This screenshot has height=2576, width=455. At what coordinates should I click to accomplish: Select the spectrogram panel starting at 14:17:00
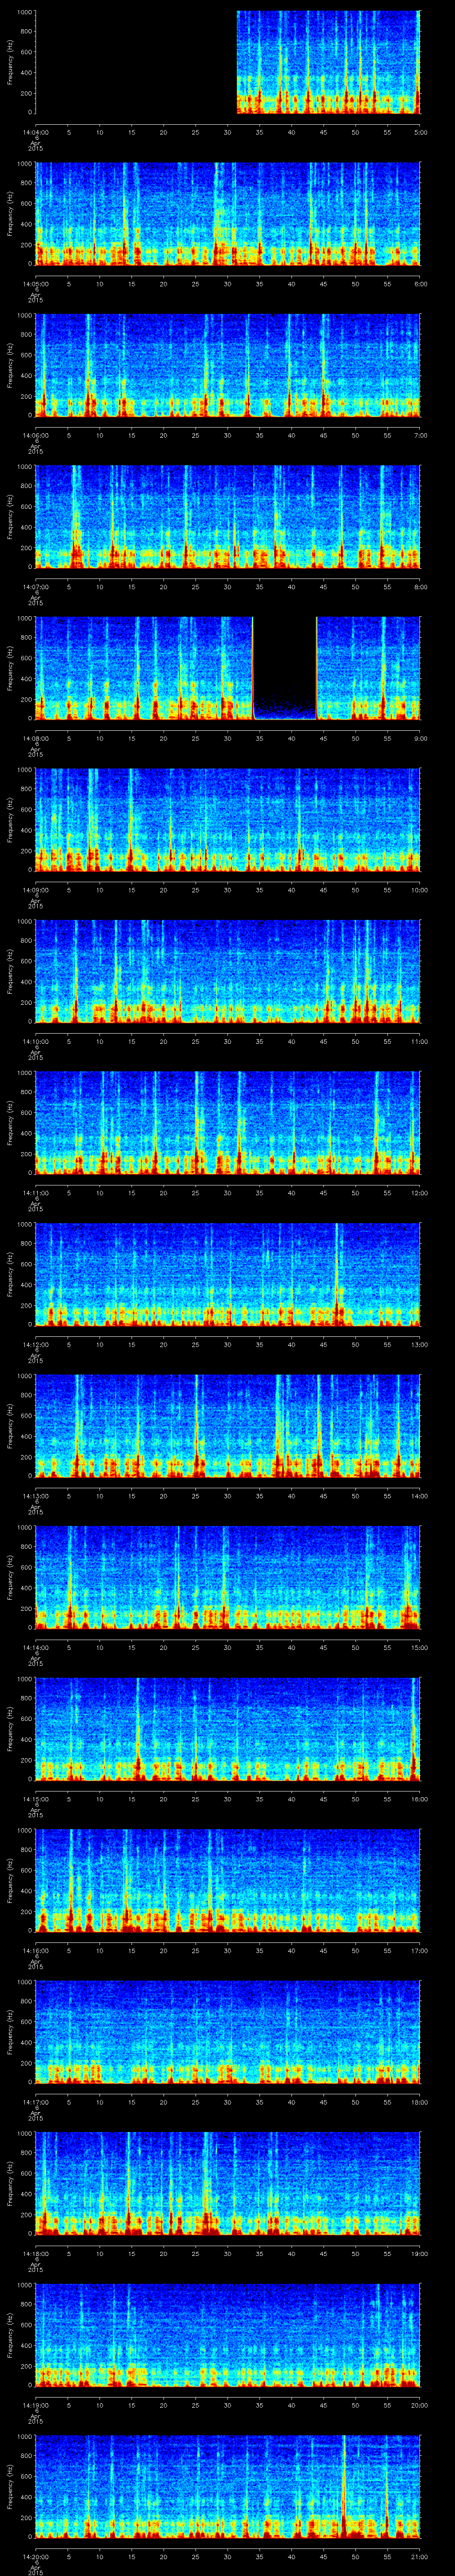point(228,2032)
